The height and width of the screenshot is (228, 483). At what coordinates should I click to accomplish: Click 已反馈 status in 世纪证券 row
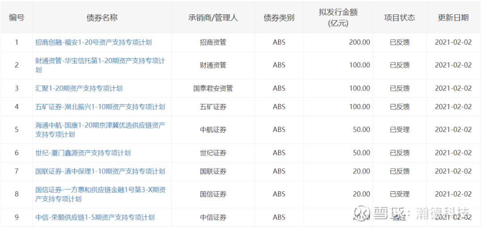(x=399, y=153)
